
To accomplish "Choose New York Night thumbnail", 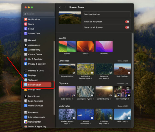I will coord(122,92).
